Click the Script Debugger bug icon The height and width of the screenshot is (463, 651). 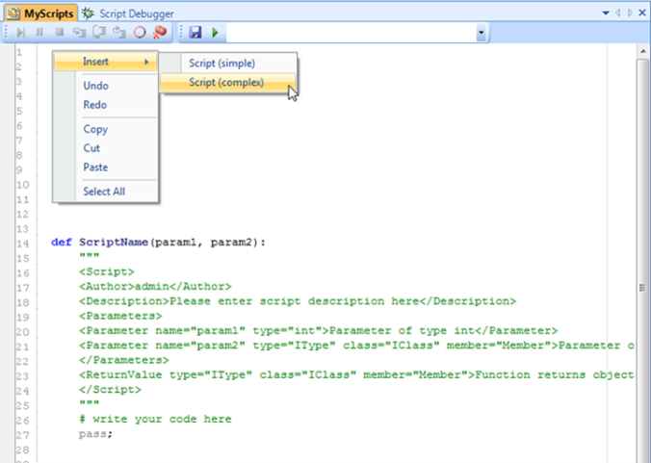(88, 13)
